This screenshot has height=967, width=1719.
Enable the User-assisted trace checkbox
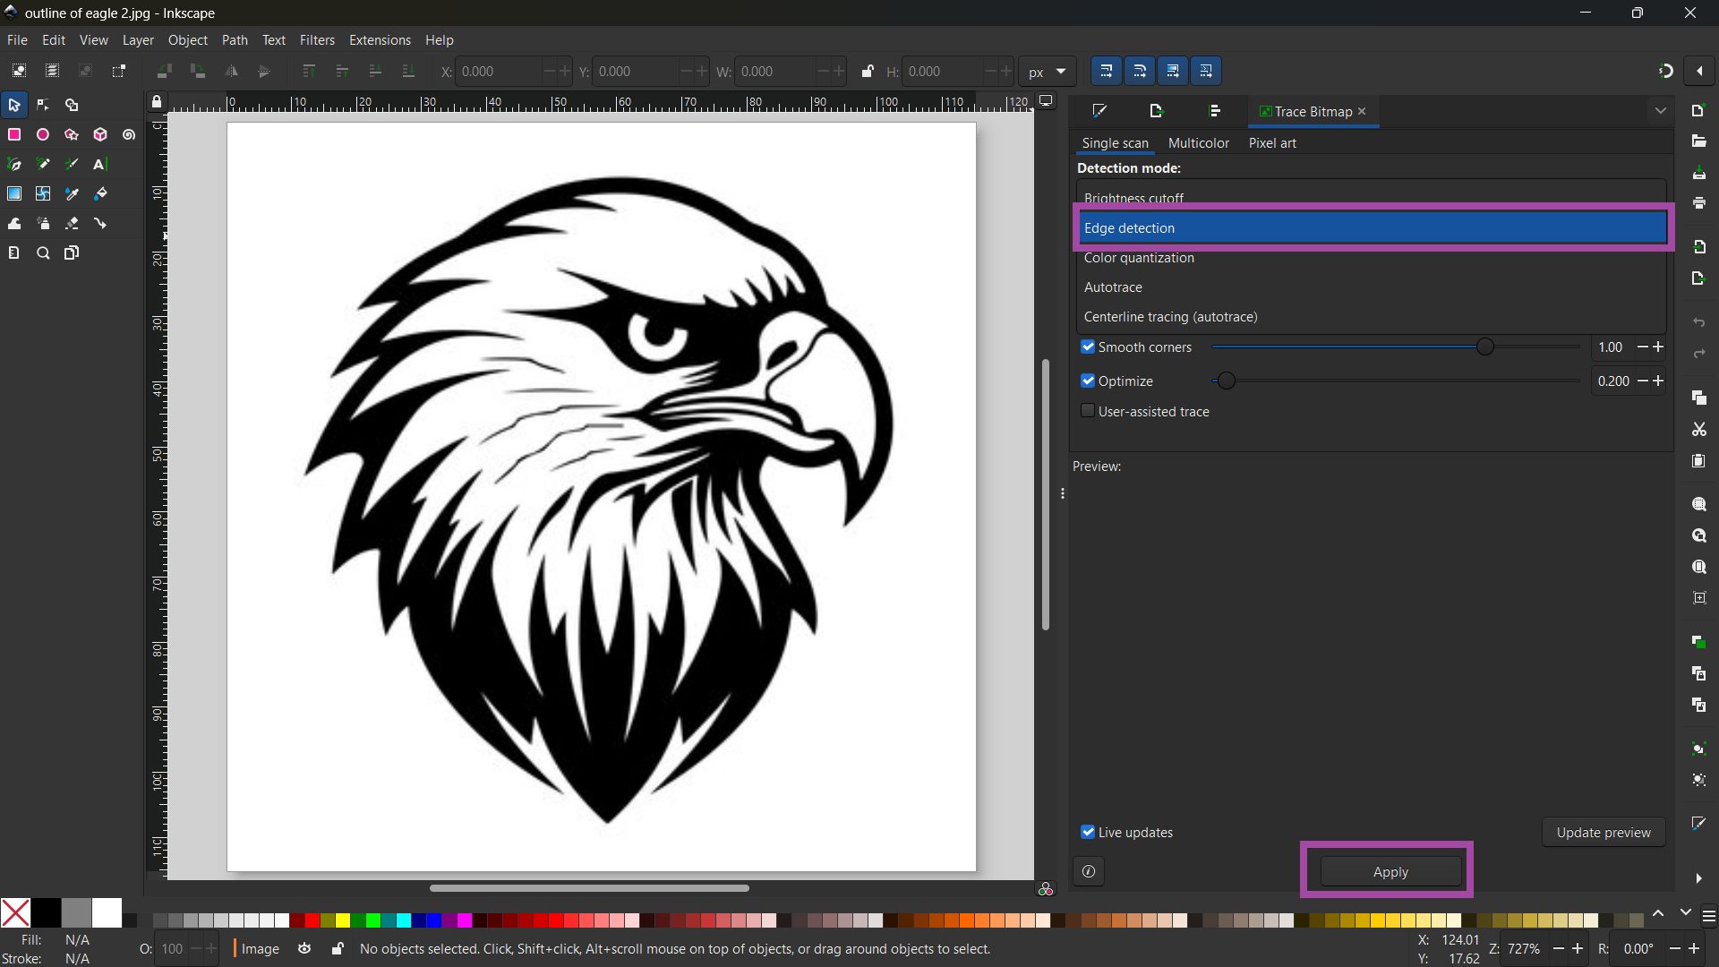(x=1088, y=411)
